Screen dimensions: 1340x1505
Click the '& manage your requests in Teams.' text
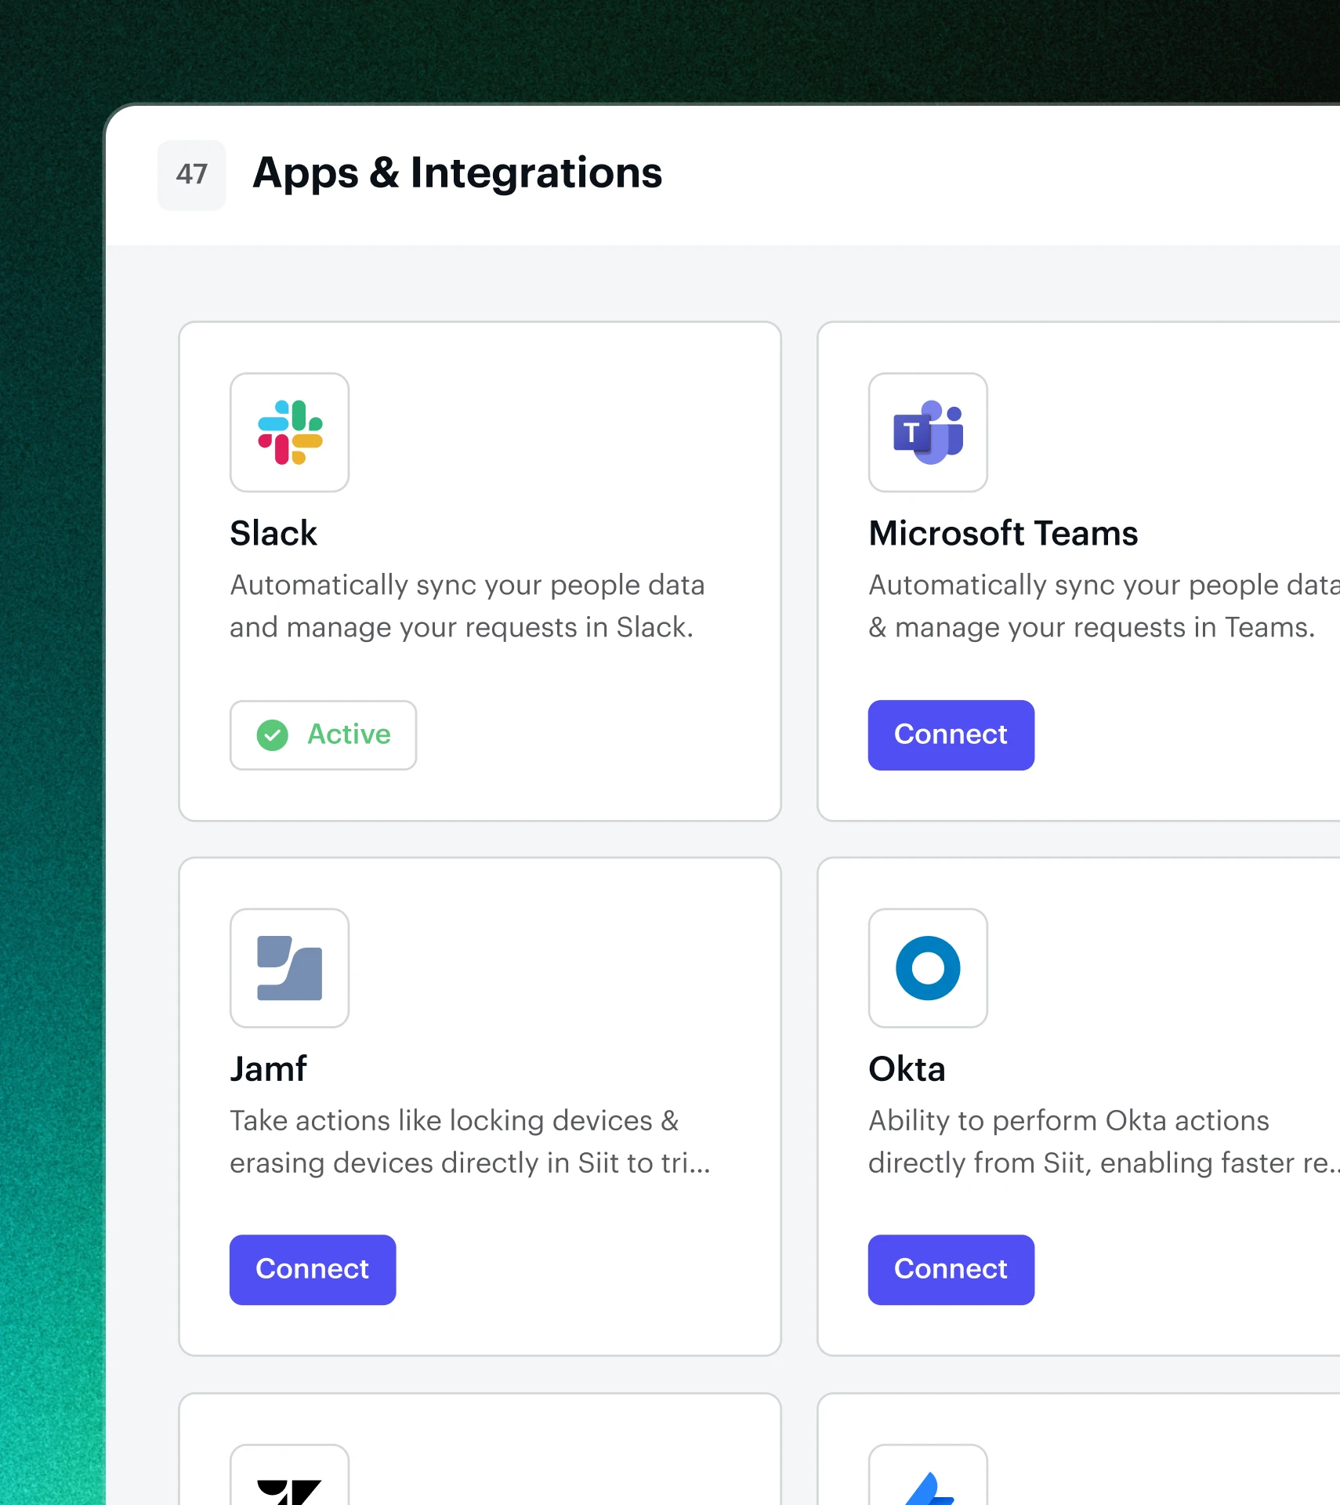pos(1091,628)
